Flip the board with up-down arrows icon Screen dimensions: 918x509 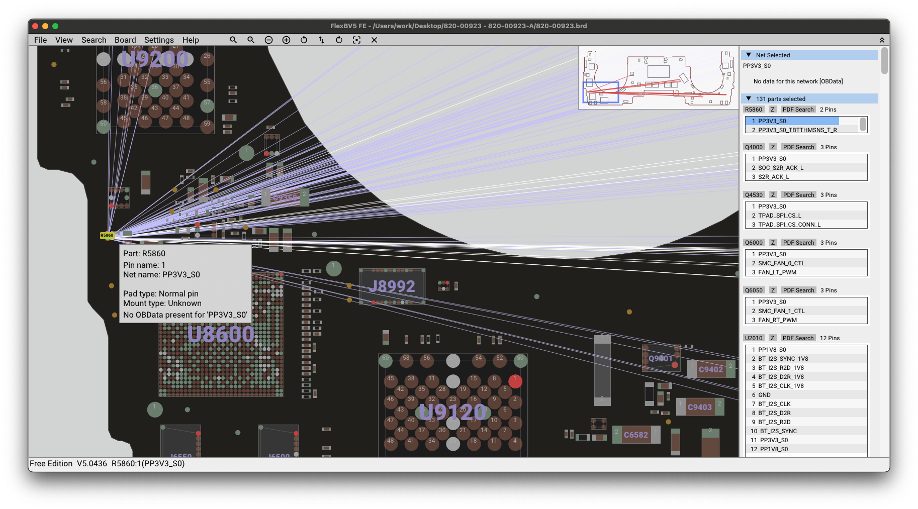pyautogui.click(x=321, y=40)
